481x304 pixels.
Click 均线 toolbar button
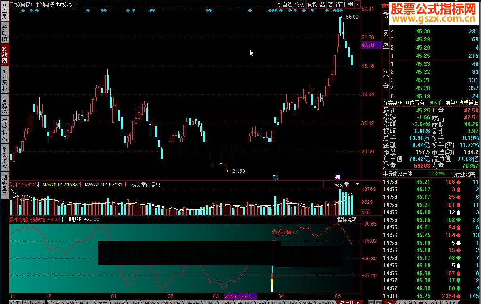coord(299,4)
